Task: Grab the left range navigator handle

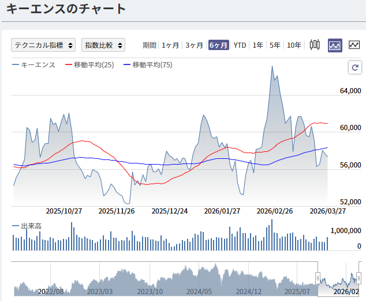Action: pos(318,278)
